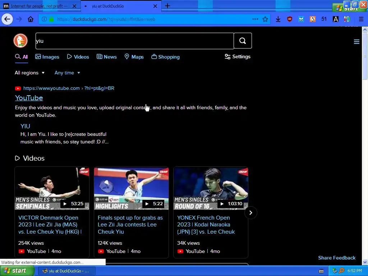Click the extension showing 51 badge

click(x=324, y=19)
